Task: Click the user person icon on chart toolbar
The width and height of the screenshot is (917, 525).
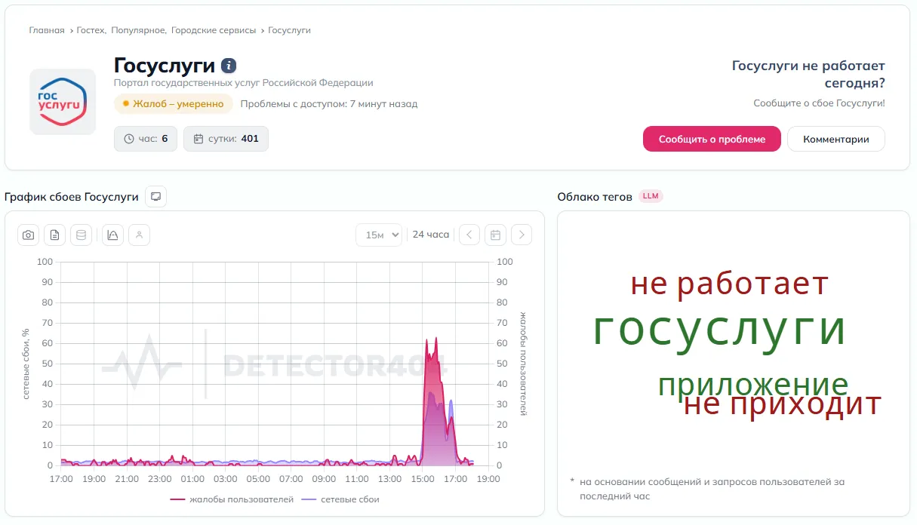Action: [139, 235]
